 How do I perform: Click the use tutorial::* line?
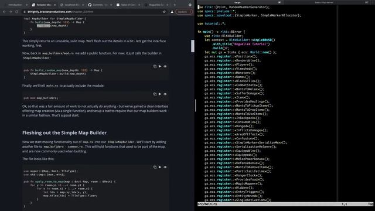tap(212, 23)
